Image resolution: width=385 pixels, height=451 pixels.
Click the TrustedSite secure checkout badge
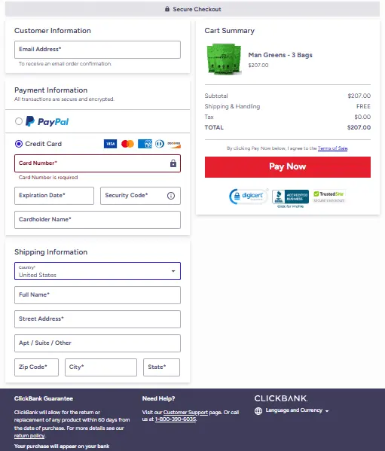pos(329,197)
